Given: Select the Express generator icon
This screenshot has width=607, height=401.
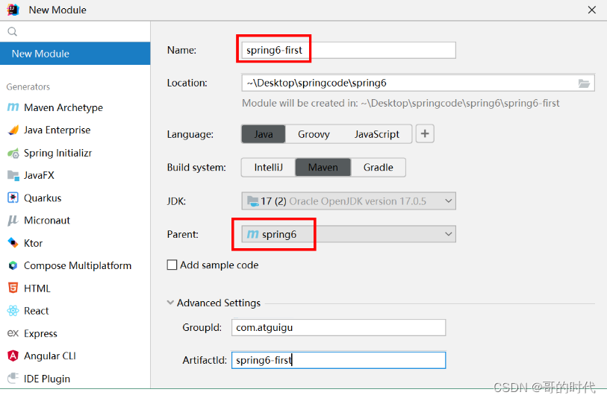Looking at the screenshot, I should [13, 333].
